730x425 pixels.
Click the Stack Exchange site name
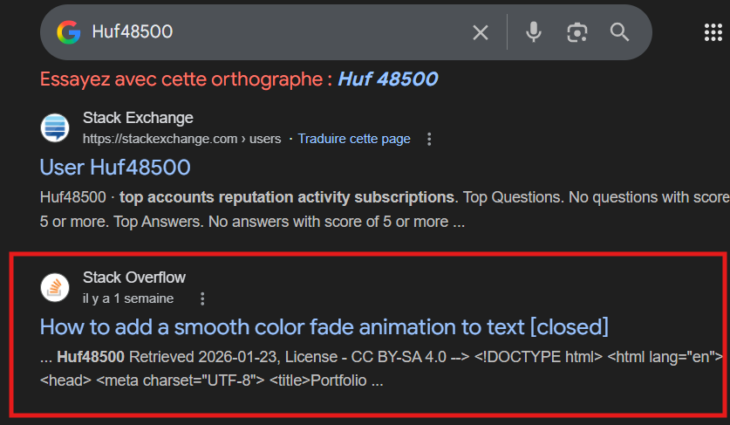[x=138, y=118]
